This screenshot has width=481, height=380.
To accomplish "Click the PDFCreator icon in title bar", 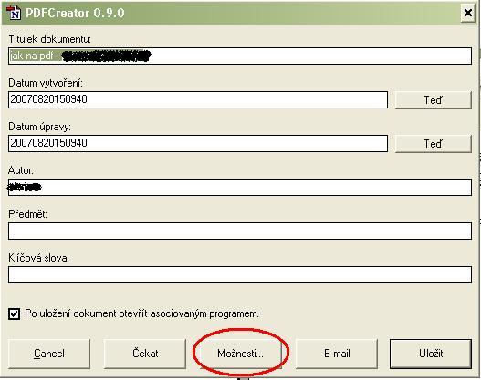I will (14, 13).
